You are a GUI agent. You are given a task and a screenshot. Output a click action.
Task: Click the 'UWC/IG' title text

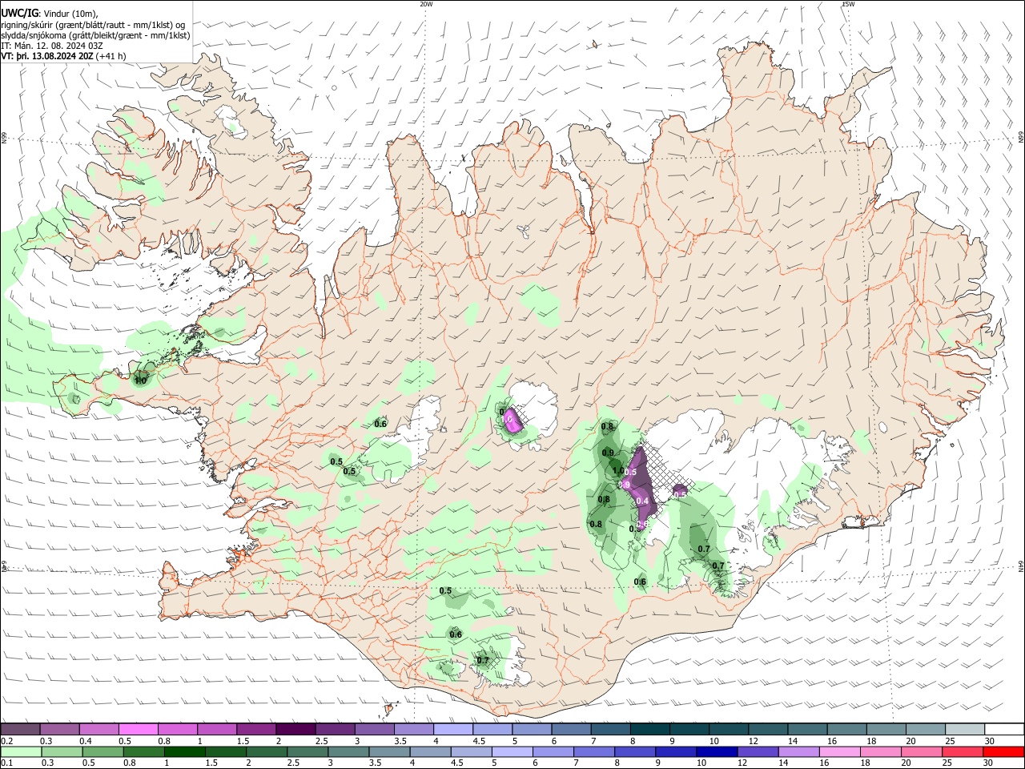[x=18, y=13]
